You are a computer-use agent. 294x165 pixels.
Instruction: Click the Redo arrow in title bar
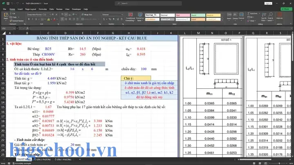[x=18, y=3]
